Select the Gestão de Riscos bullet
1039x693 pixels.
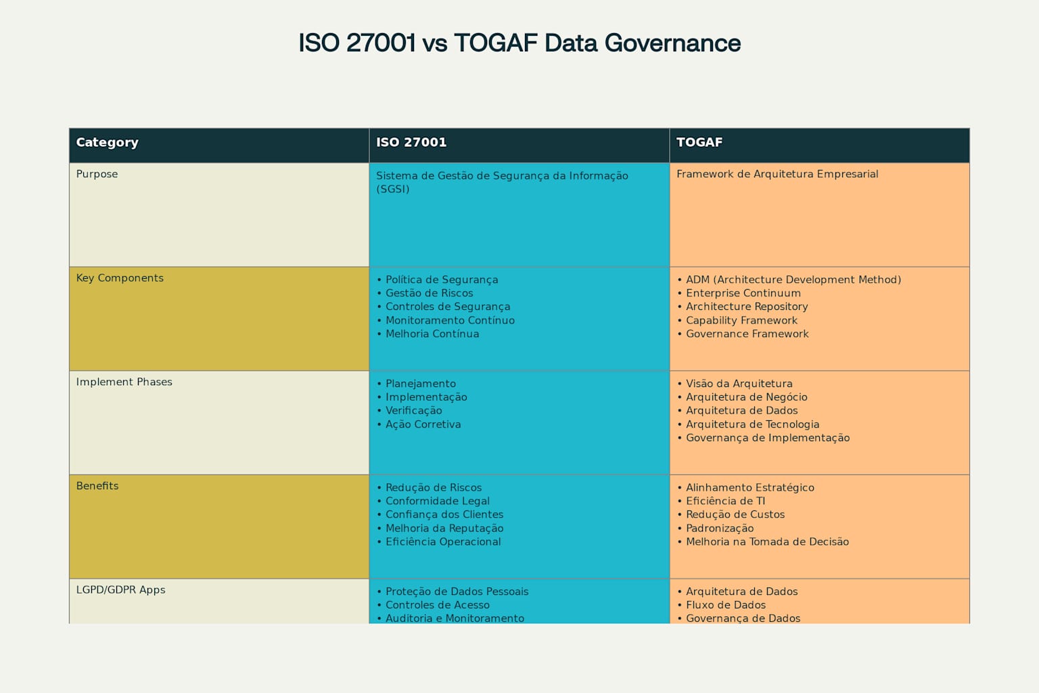(430, 293)
